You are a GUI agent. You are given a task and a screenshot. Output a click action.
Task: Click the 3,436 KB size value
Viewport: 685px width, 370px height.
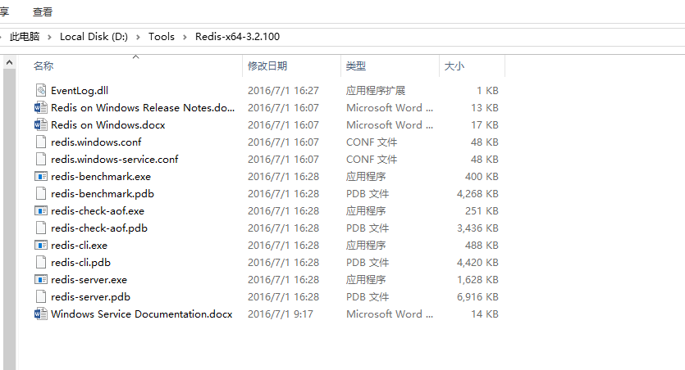coord(477,228)
